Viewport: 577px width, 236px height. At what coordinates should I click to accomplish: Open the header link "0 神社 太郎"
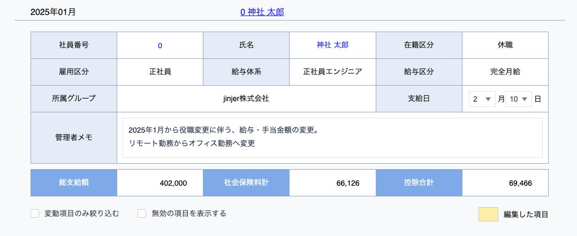tap(262, 11)
